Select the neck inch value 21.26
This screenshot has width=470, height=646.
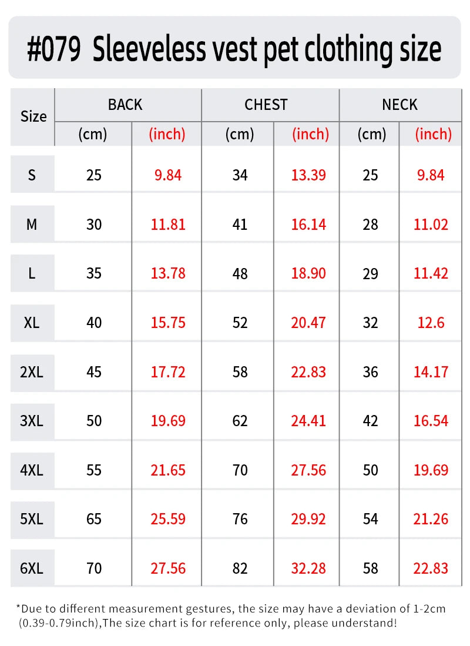431,519
